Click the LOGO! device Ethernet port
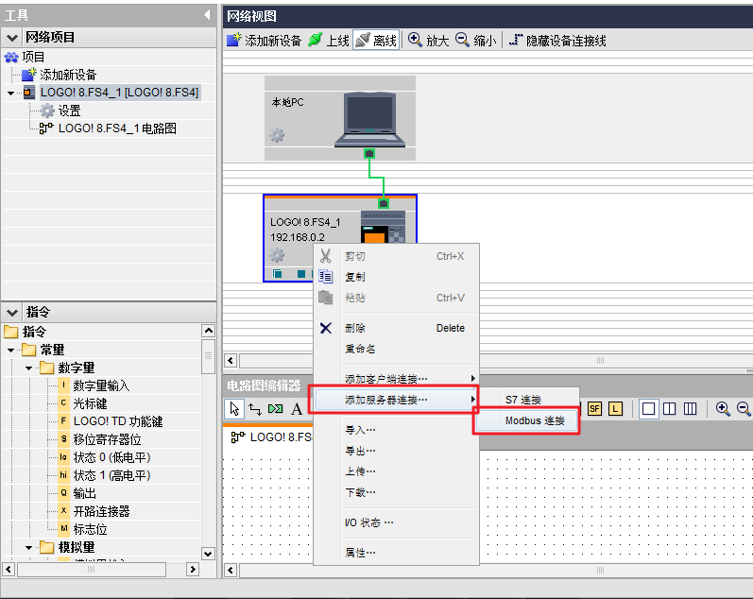This screenshot has height=599, width=753. [384, 204]
